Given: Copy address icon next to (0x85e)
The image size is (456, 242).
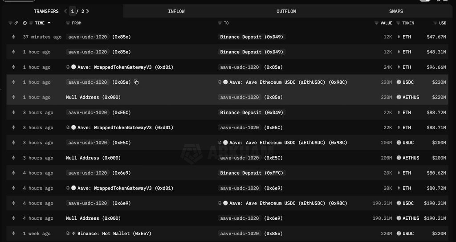Looking at the screenshot, I should [x=136, y=82].
